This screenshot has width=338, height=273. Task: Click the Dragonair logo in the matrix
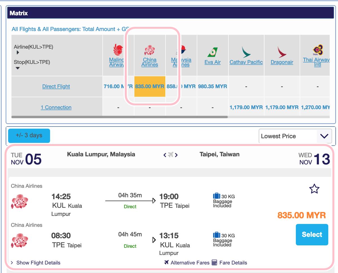click(282, 52)
